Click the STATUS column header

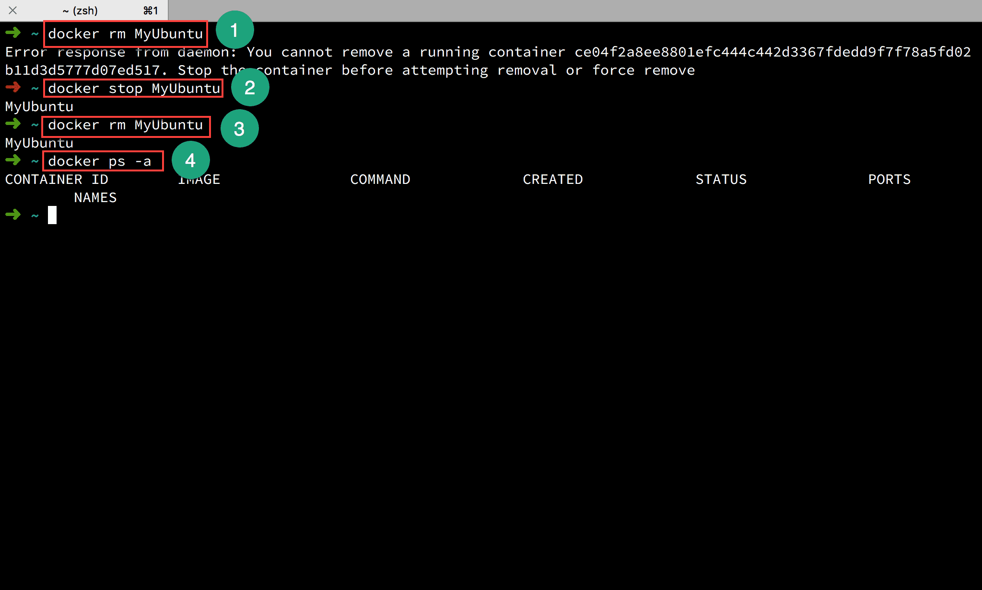[721, 180]
